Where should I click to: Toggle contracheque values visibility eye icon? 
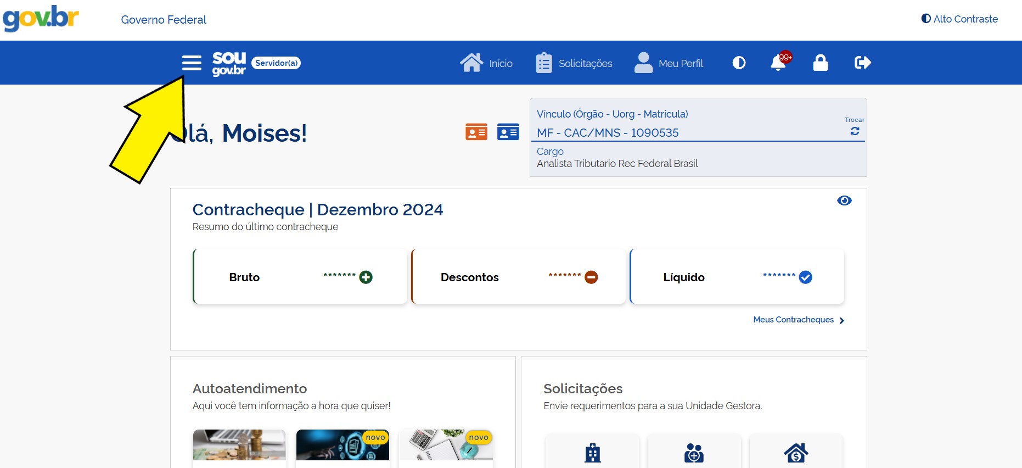(844, 200)
